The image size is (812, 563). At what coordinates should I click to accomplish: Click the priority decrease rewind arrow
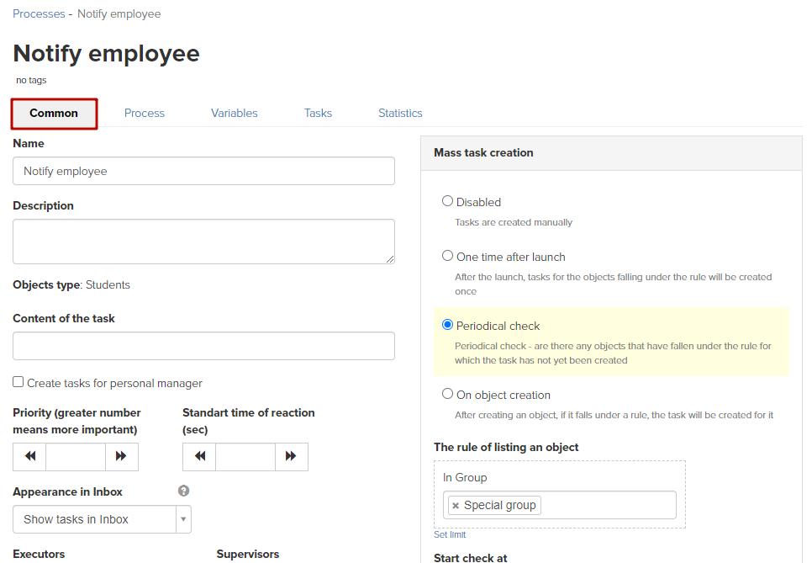30,456
